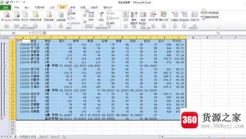Image resolution: width=246 pixels, height=139 pixels.
Task: Click Data Validation (数据有效性) icon
Action: tap(143, 15)
